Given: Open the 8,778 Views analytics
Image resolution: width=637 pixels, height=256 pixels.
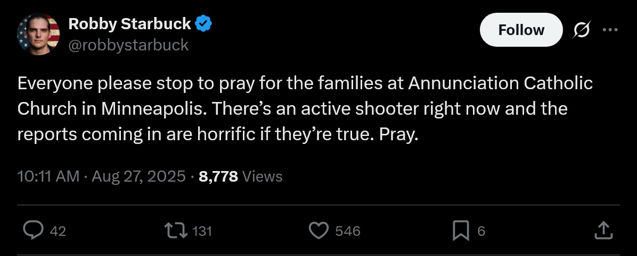Looking at the screenshot, I should coord(240,176).
